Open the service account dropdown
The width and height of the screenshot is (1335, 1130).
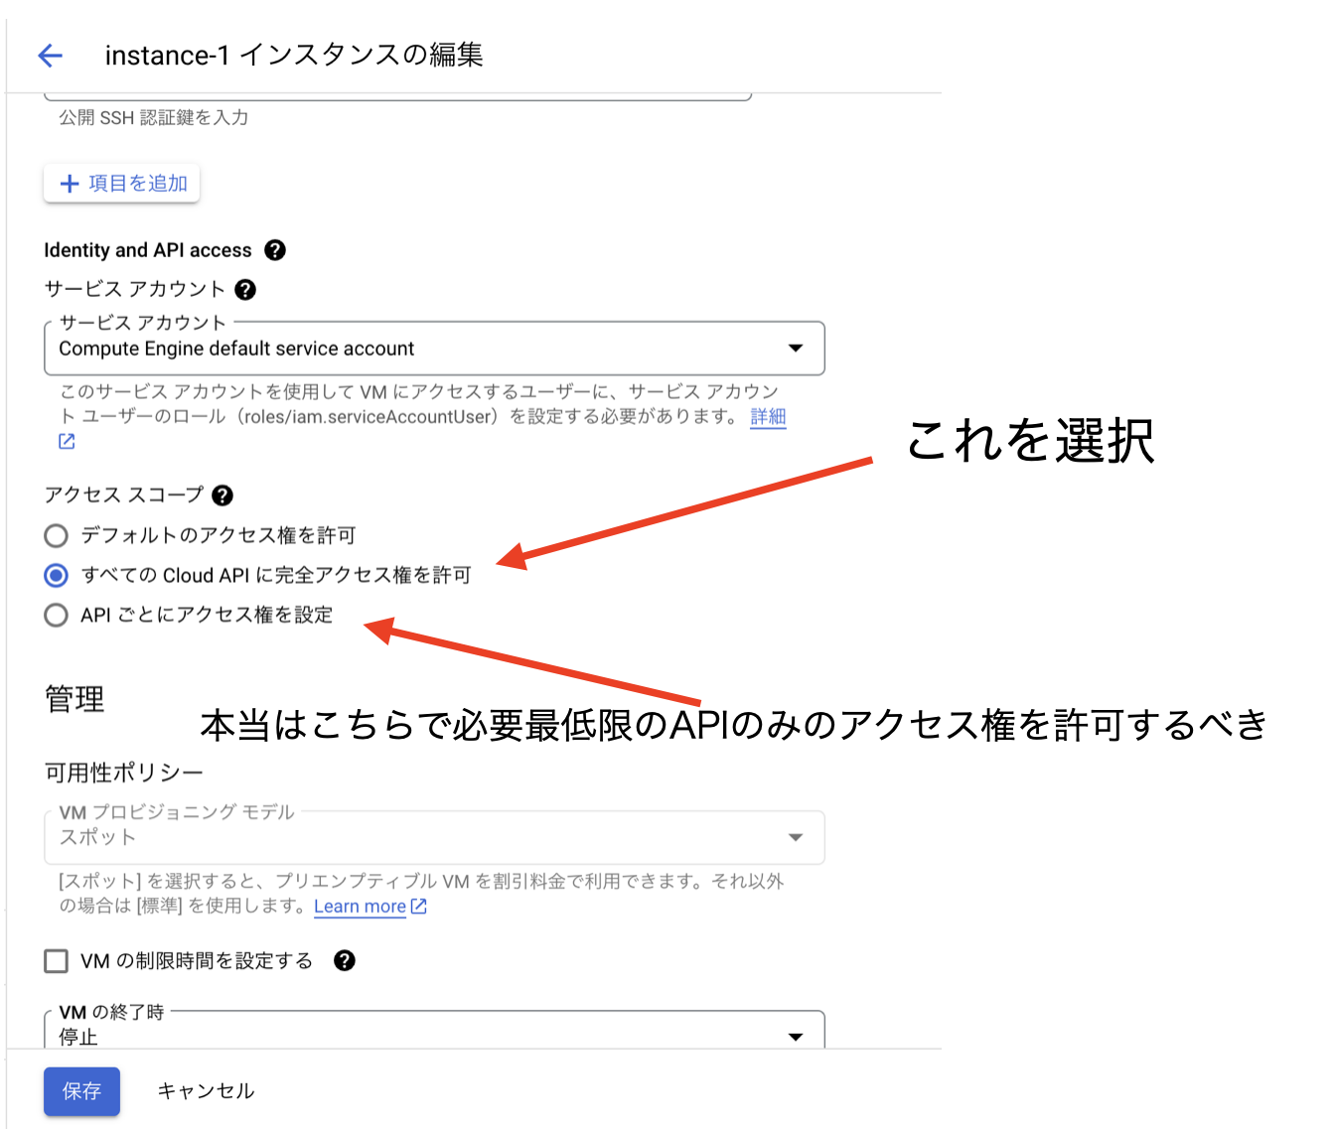[795, 349]
